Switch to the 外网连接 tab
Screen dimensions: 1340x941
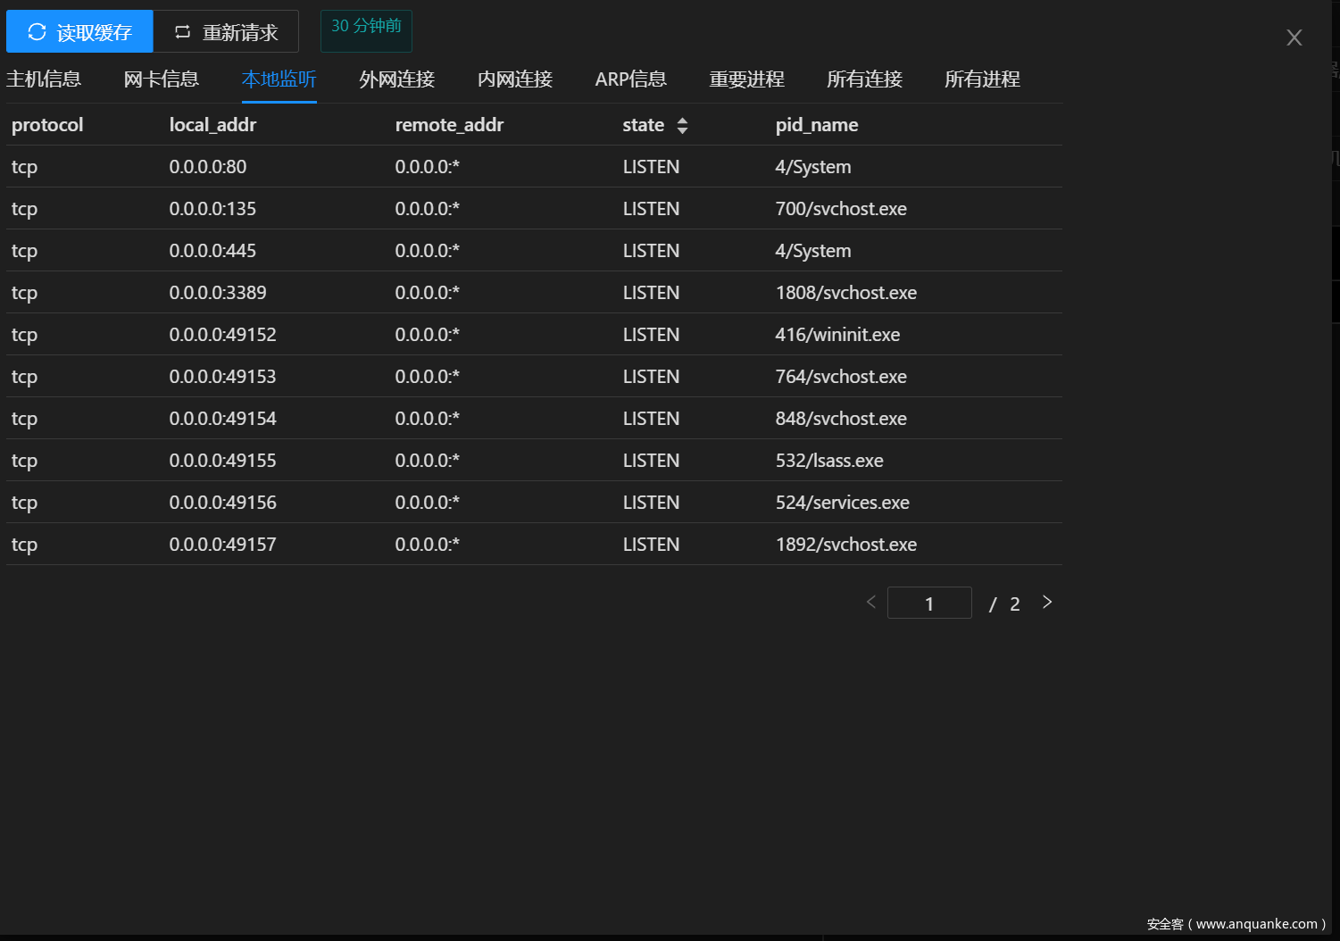397,79
